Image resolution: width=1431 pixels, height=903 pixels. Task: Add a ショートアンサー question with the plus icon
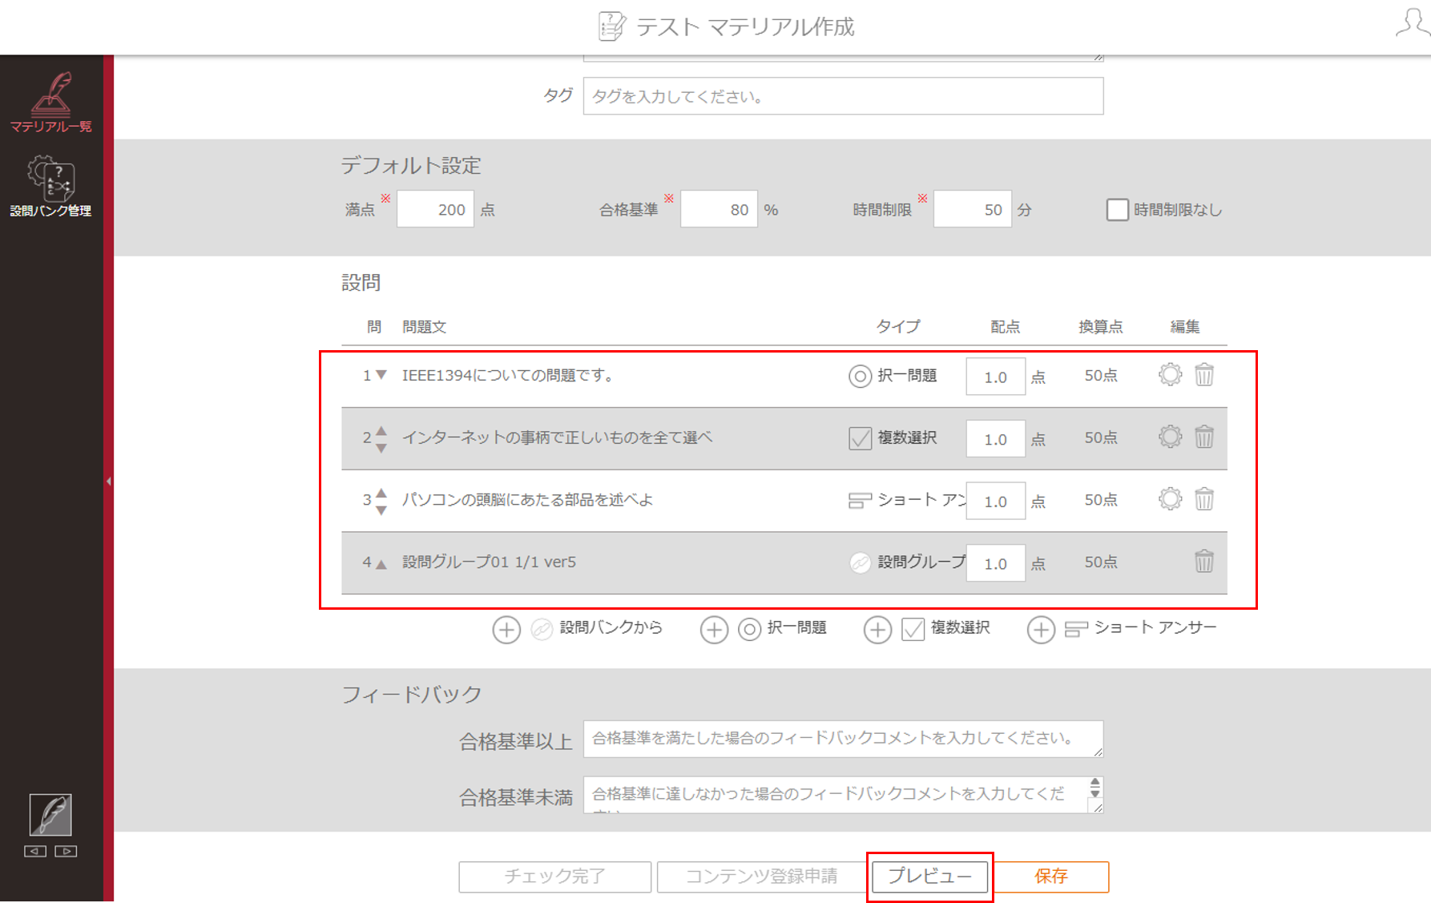point(1041,630)
